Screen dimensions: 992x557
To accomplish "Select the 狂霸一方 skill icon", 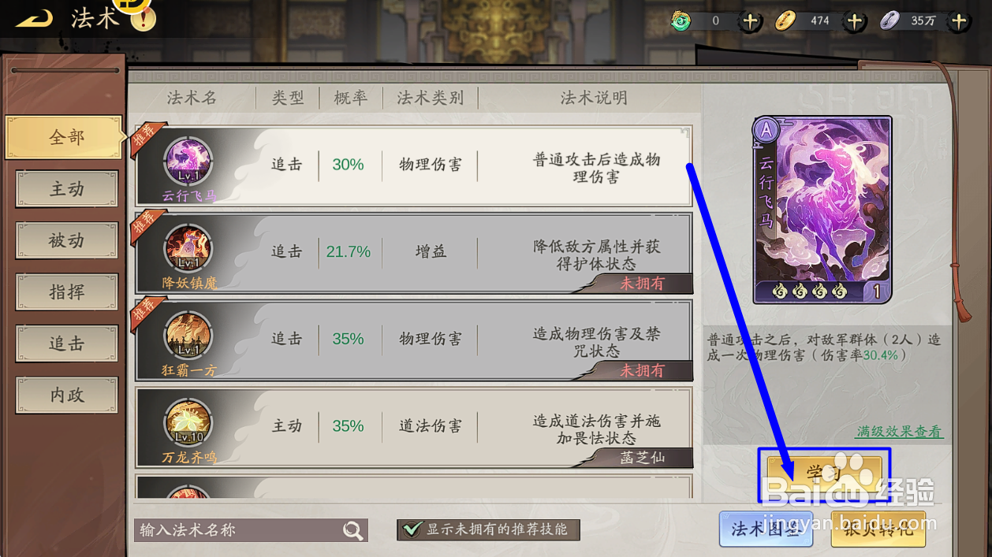I will [x=188, y=336].
